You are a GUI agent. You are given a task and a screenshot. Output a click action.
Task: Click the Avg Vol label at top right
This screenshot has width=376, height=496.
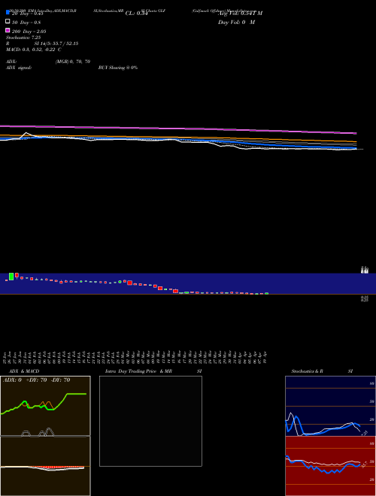click(x=240, y=14)
